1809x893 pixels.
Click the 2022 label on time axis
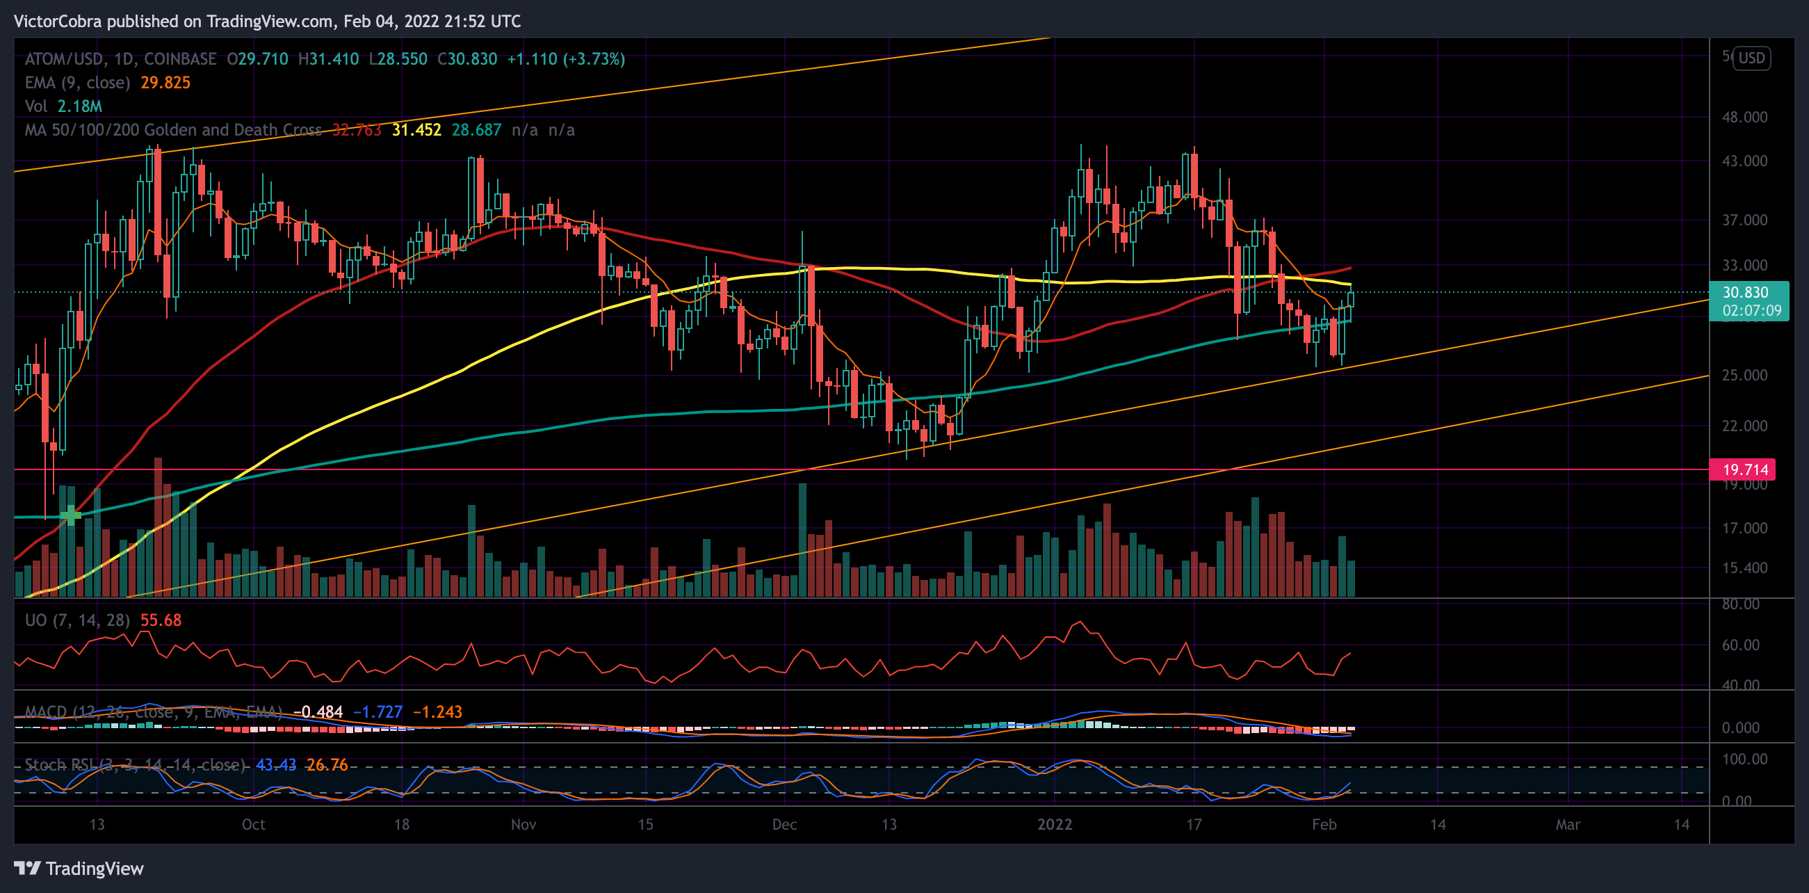[x=1055, y=824]
